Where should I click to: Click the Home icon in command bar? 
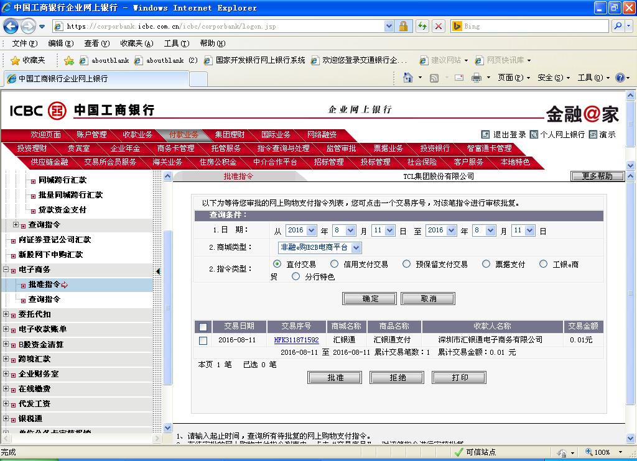(408, 77)
